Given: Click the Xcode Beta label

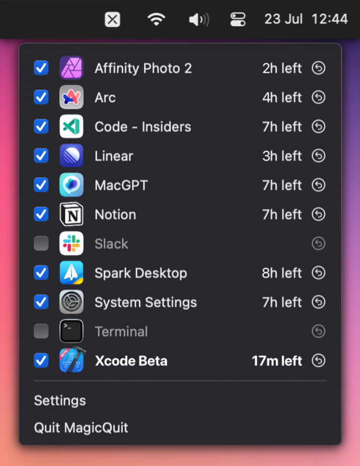Looking at the screenshot, I should (x=131, y=361).
